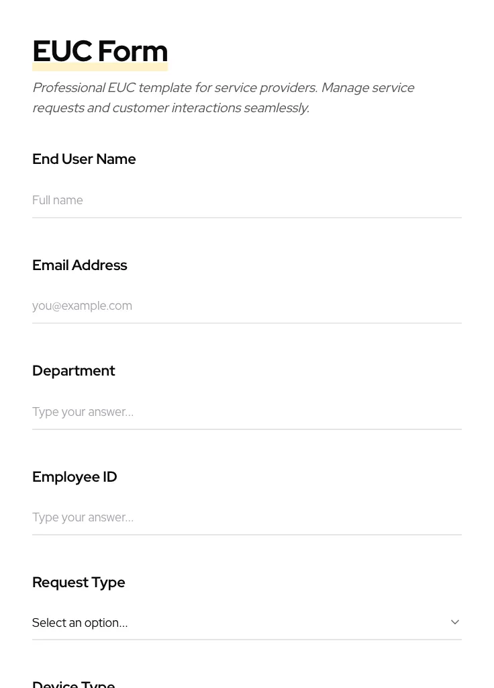
Task: Click the yellow highlight under the form title
Action: [100, 68]
